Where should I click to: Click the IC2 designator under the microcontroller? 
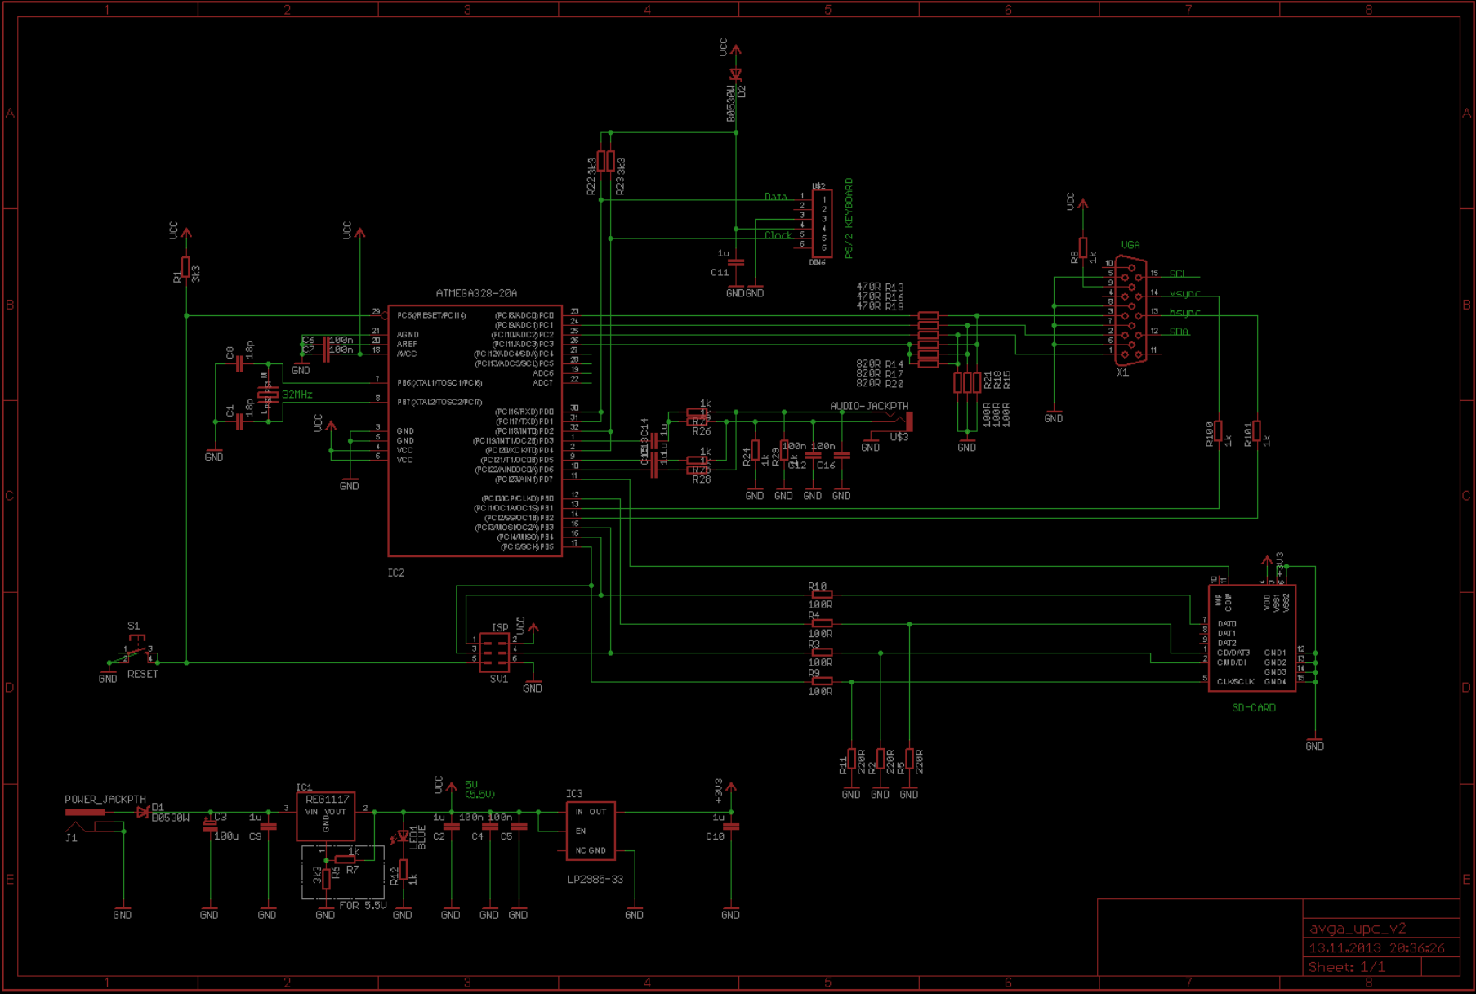[x=396, y=573]
